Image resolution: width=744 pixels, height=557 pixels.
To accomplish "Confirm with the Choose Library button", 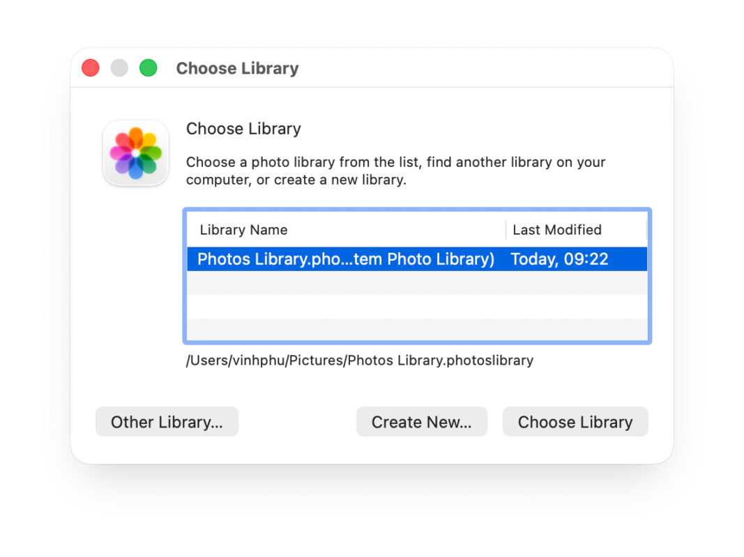I will coord(575,421).
